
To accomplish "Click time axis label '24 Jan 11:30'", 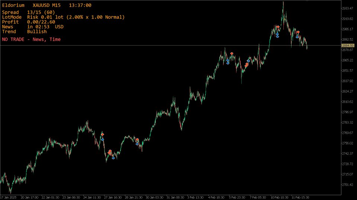I will point(92,197).
